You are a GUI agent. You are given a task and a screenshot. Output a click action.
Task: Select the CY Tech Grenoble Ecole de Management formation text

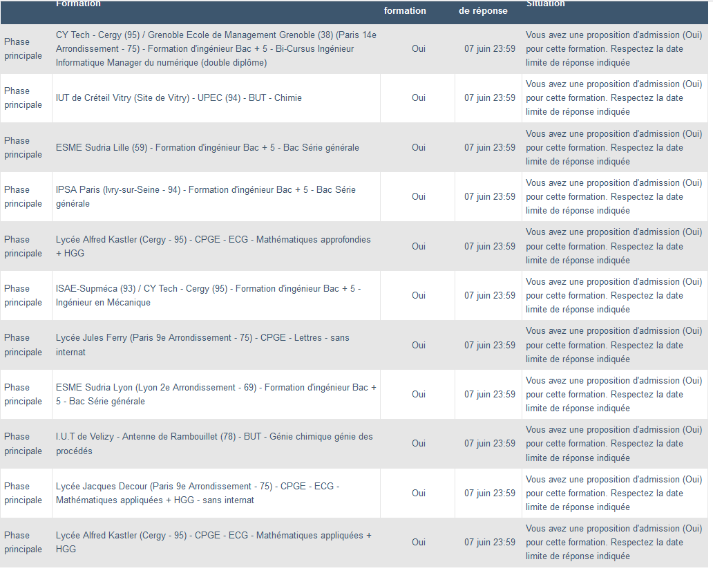pos(216,48)
